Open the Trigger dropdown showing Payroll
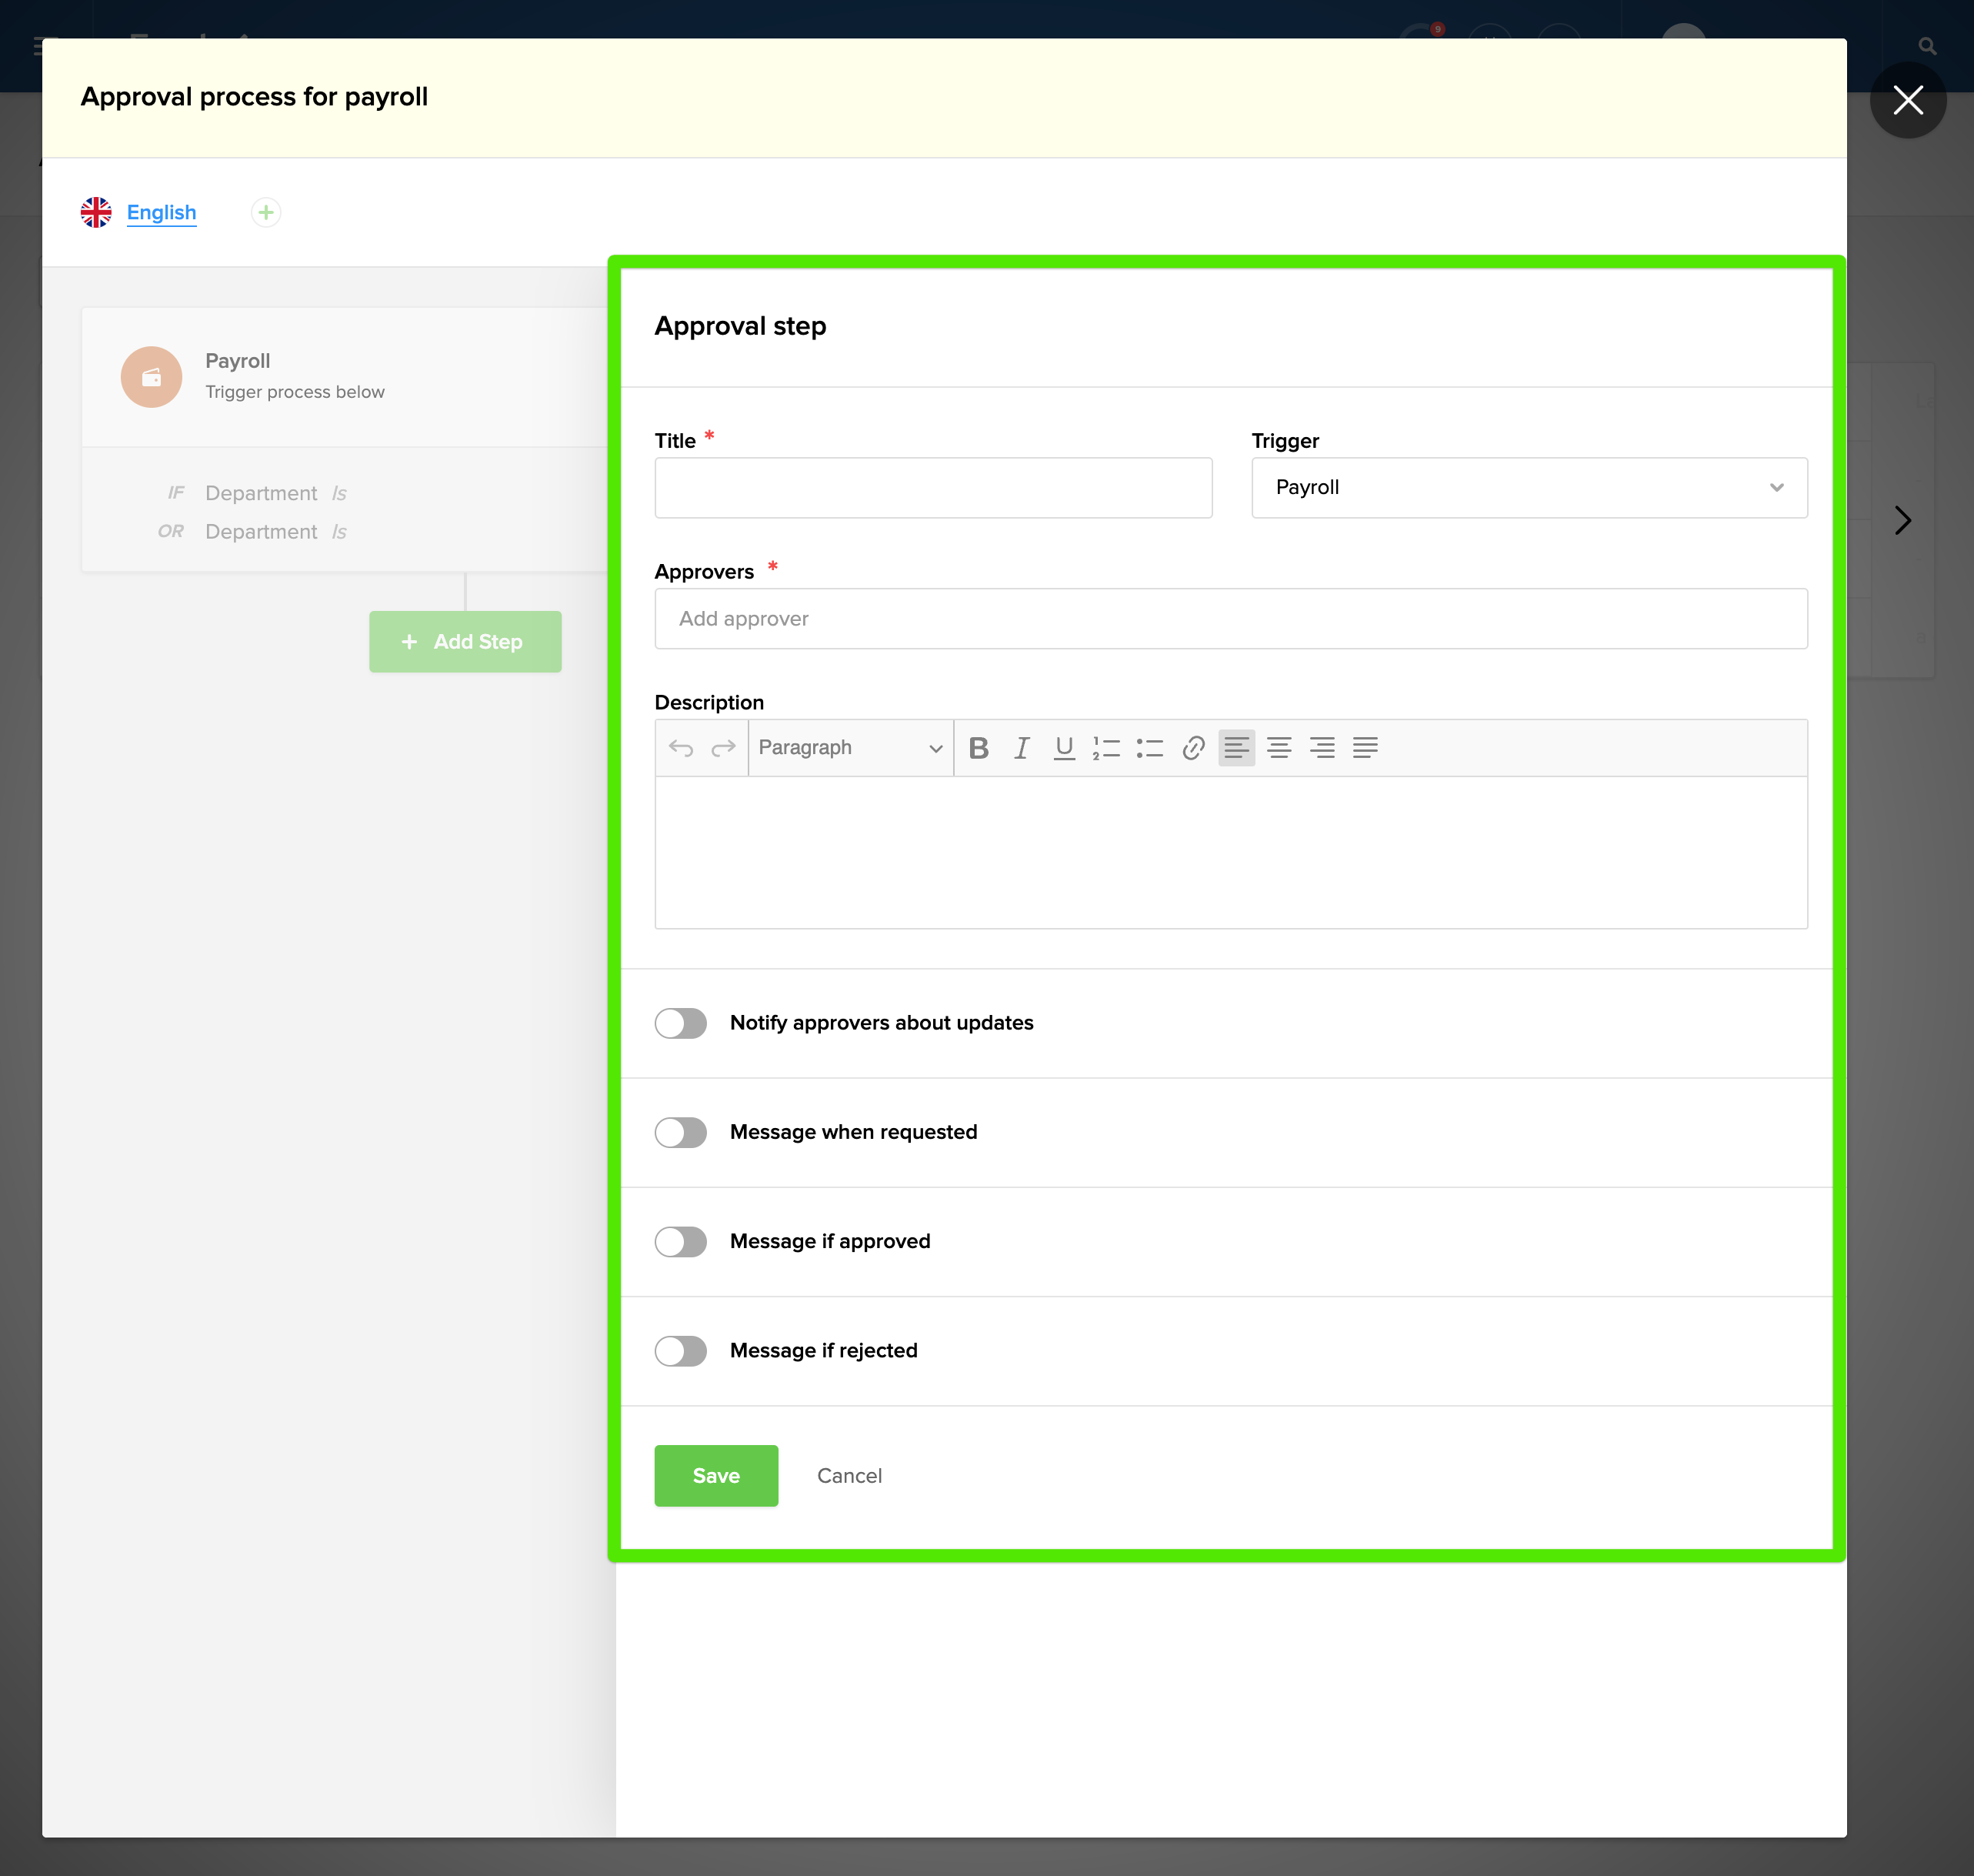 coord(1529,488)
